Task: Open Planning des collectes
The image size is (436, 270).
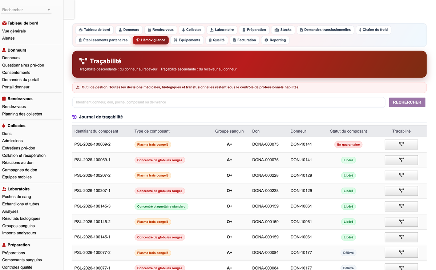Action: (22, 114)
